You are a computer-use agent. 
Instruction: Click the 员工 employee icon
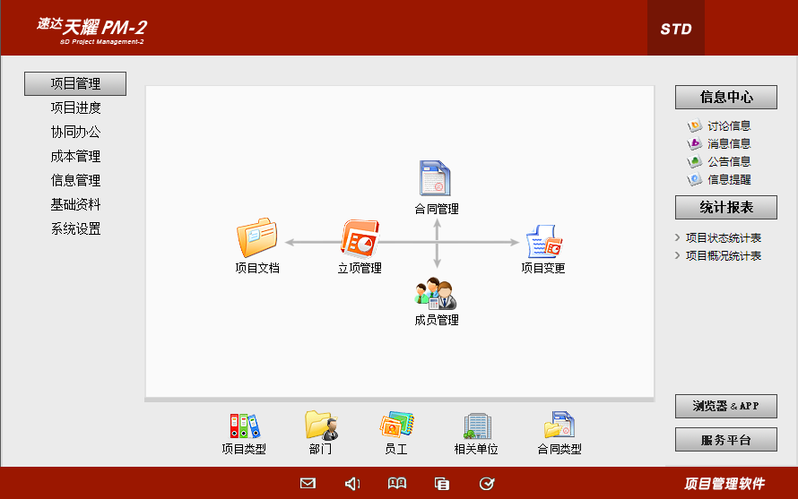pyautogui.click(x=395, y=425)
